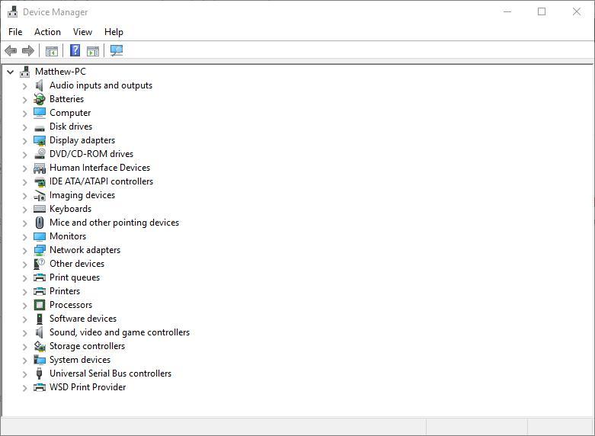Click the Other devices question-mark icon
This screenshot has width=595, height=436.
pyautogui.click(x=40, y=264)
